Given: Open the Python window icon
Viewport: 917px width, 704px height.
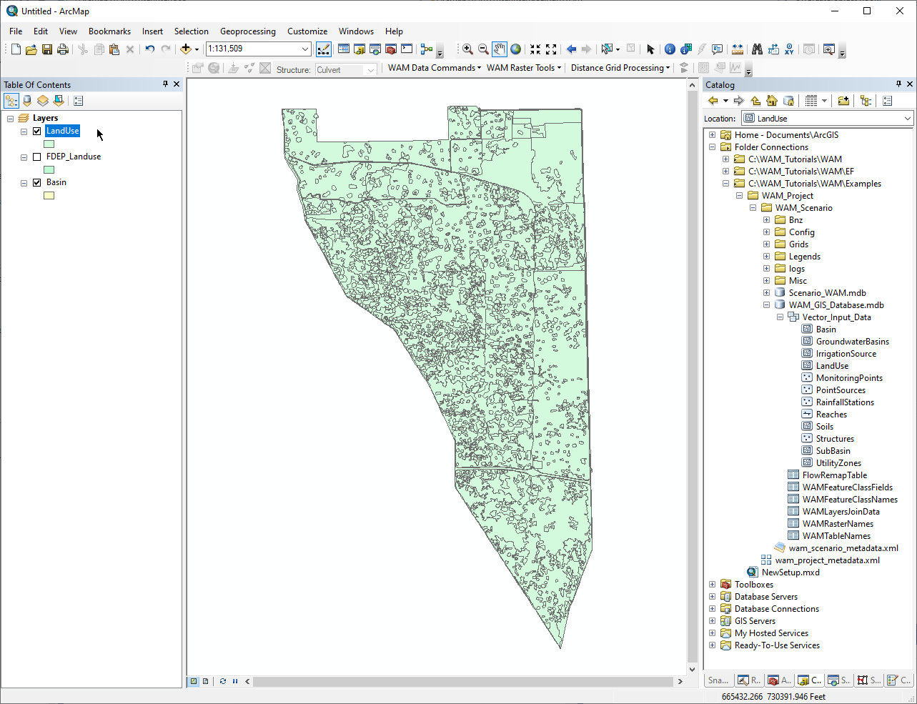Looking at the screenshot, I should point(407,49).
